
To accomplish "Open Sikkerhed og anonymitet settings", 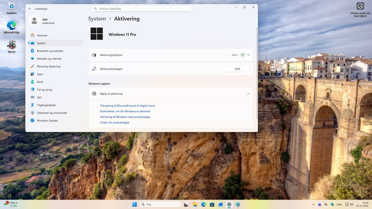I will (52, 113).
